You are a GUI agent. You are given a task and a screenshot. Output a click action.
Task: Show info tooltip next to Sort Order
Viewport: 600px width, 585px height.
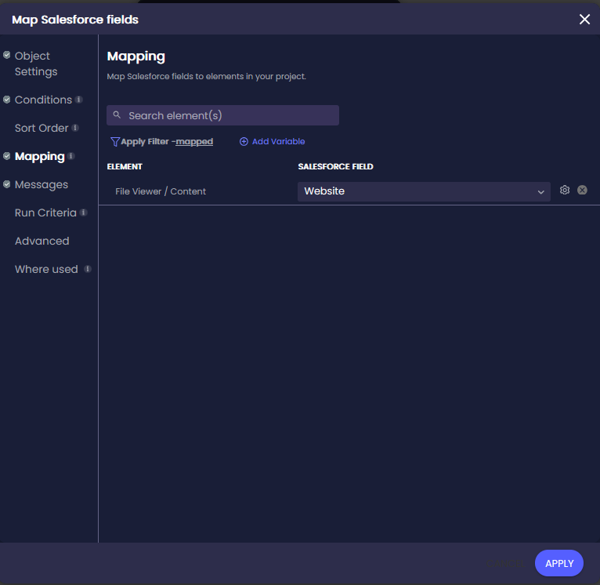pos(75,128)
